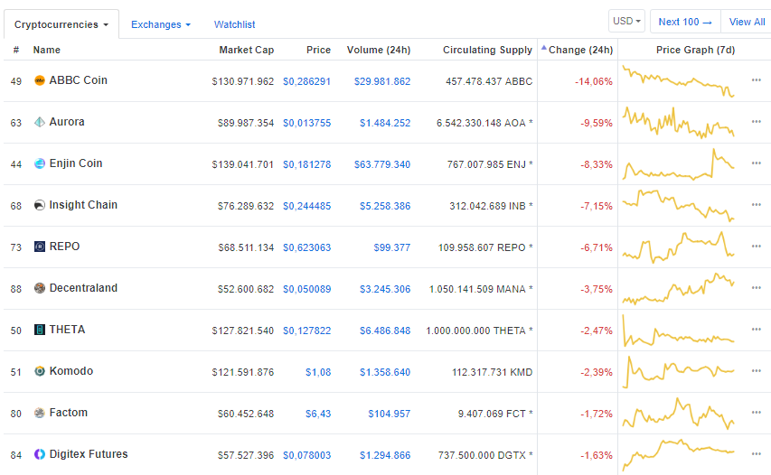Image resolution: width=771 pixels, height=475 pixels.
Task: Open the Cryptocurrencies dropdown tab
Action: pos(61,24)
